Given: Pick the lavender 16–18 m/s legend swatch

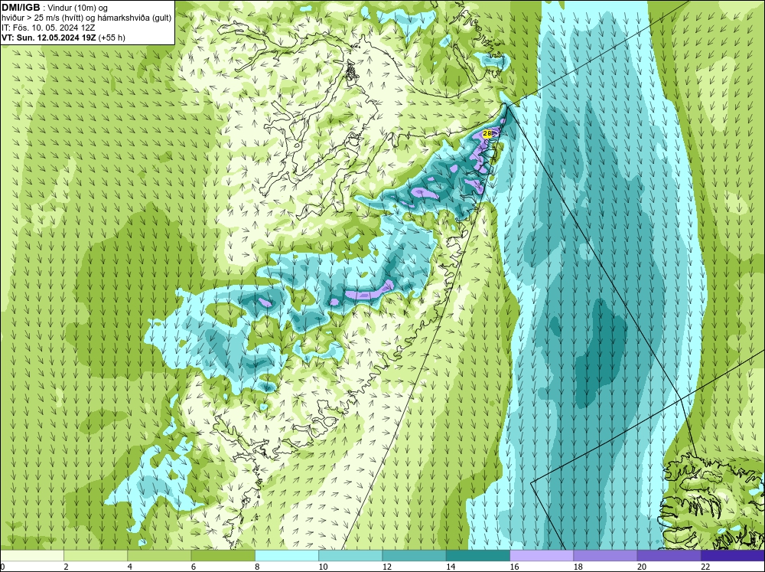Looking at the screenshot, I should pyautogui.click(x=542, y=555).
